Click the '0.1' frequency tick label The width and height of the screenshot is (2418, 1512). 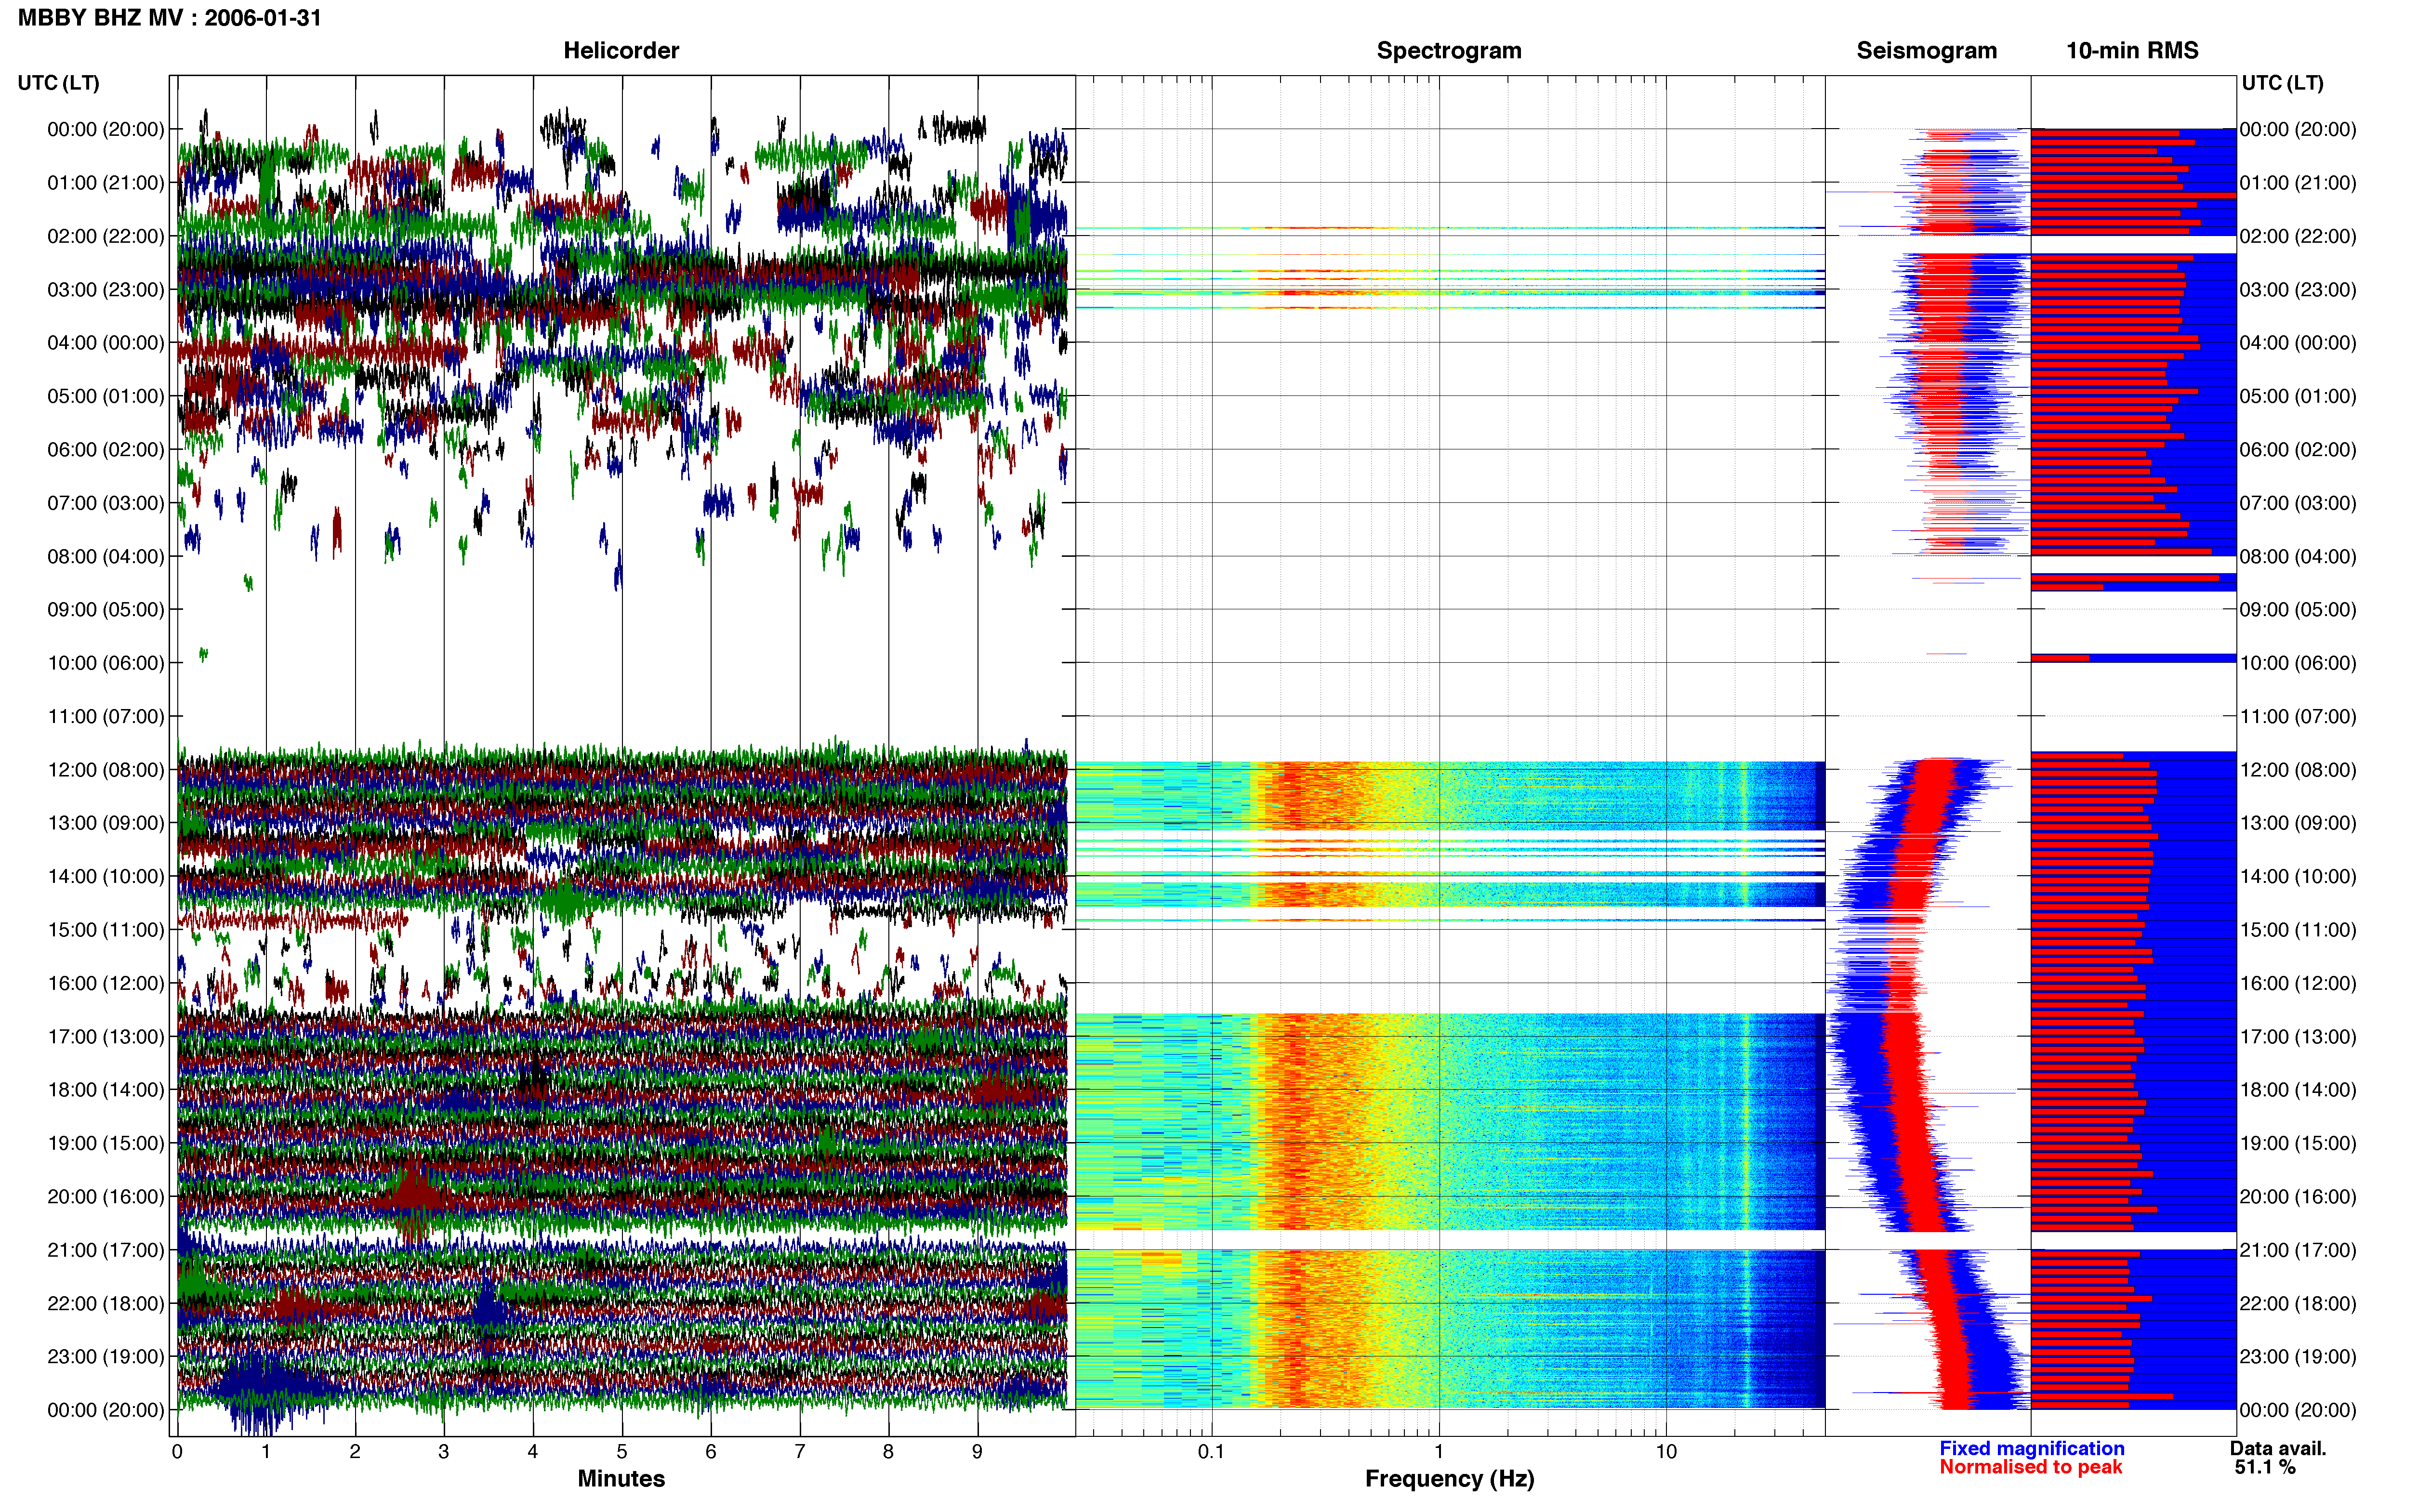1211,1451
